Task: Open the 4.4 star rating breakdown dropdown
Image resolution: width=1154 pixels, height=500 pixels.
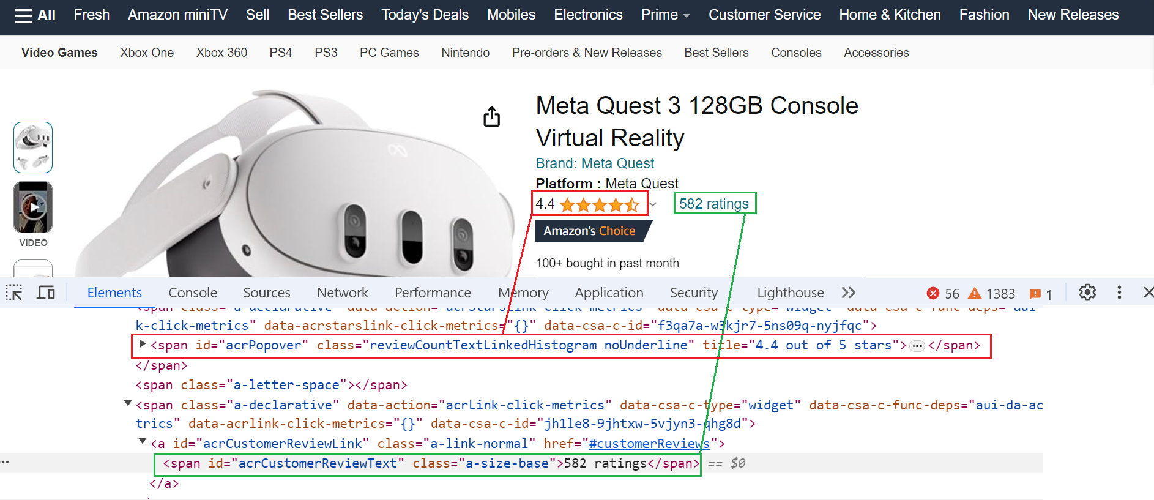Action: pos(653,204)
